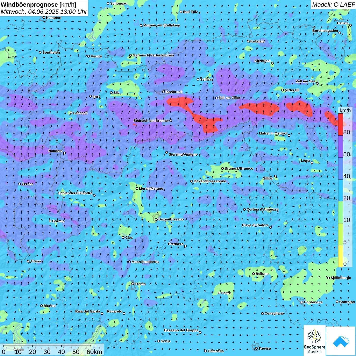Click the Zernez town label

pos(27,184)
